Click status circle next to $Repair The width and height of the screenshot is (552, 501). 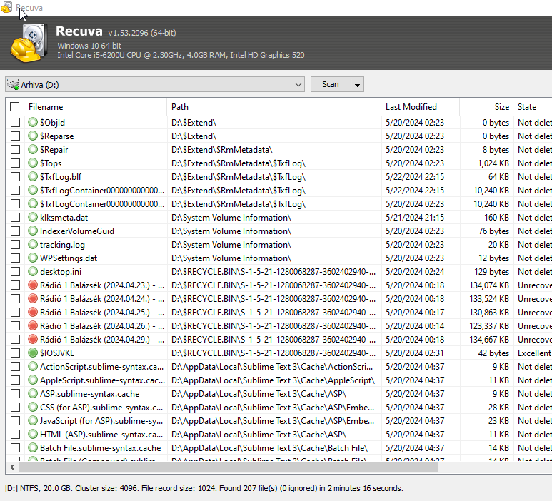coord(33,149)
